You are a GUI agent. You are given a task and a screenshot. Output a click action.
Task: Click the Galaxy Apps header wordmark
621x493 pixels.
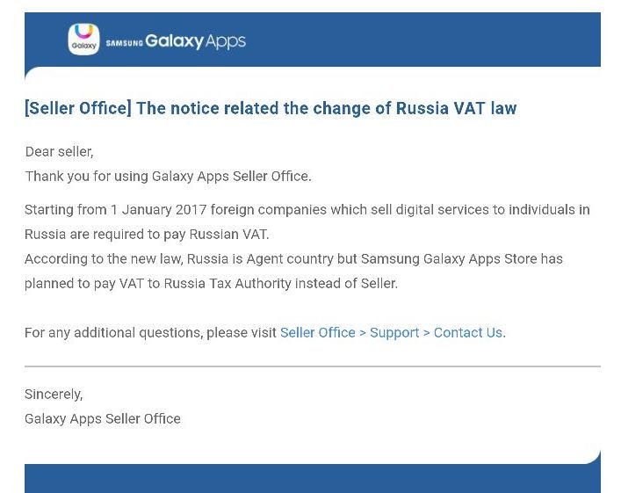pos(195,40)
